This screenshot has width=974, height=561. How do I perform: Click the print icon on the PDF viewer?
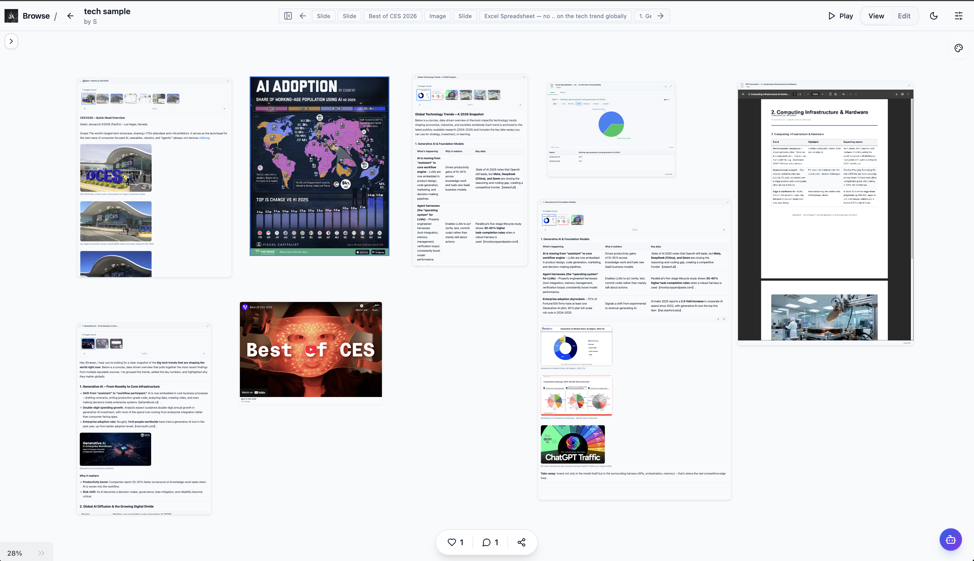[902, 94]
